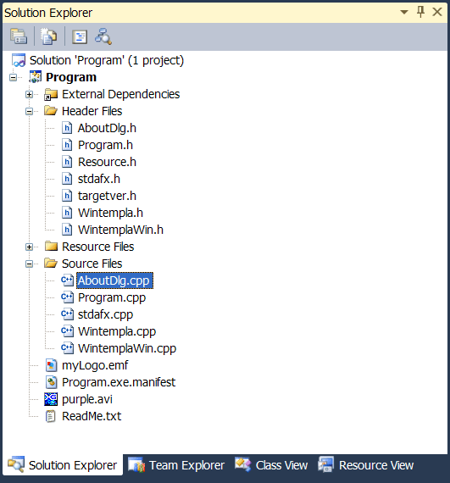Collapse the Source Files folder
The width and height of the screenshot is (450, 483).
pos(30,264)
